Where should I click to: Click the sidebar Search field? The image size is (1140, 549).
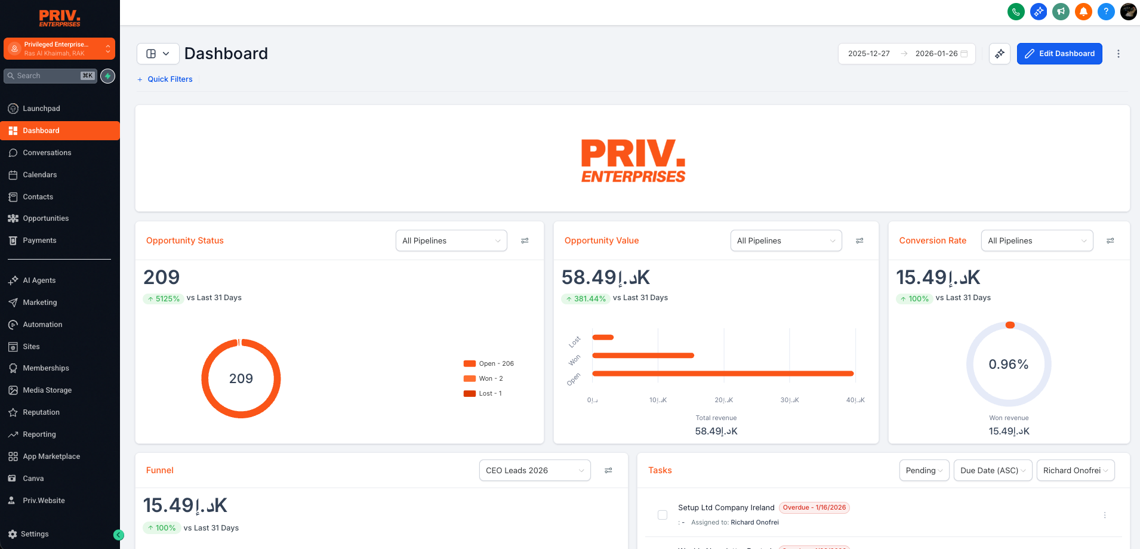[x=50, y=76]
